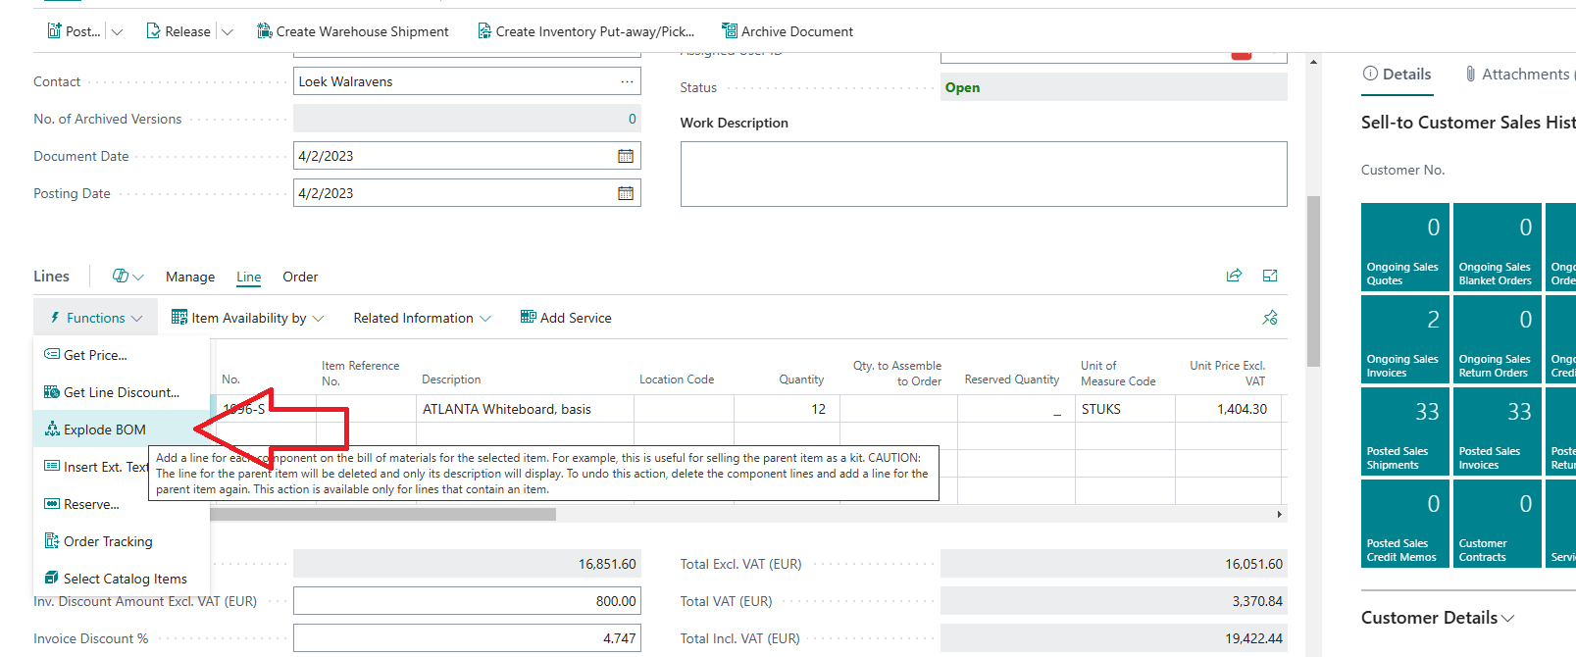Choose Reserve from Functions menu
The image size is (1576, 657).
point(92,504)
